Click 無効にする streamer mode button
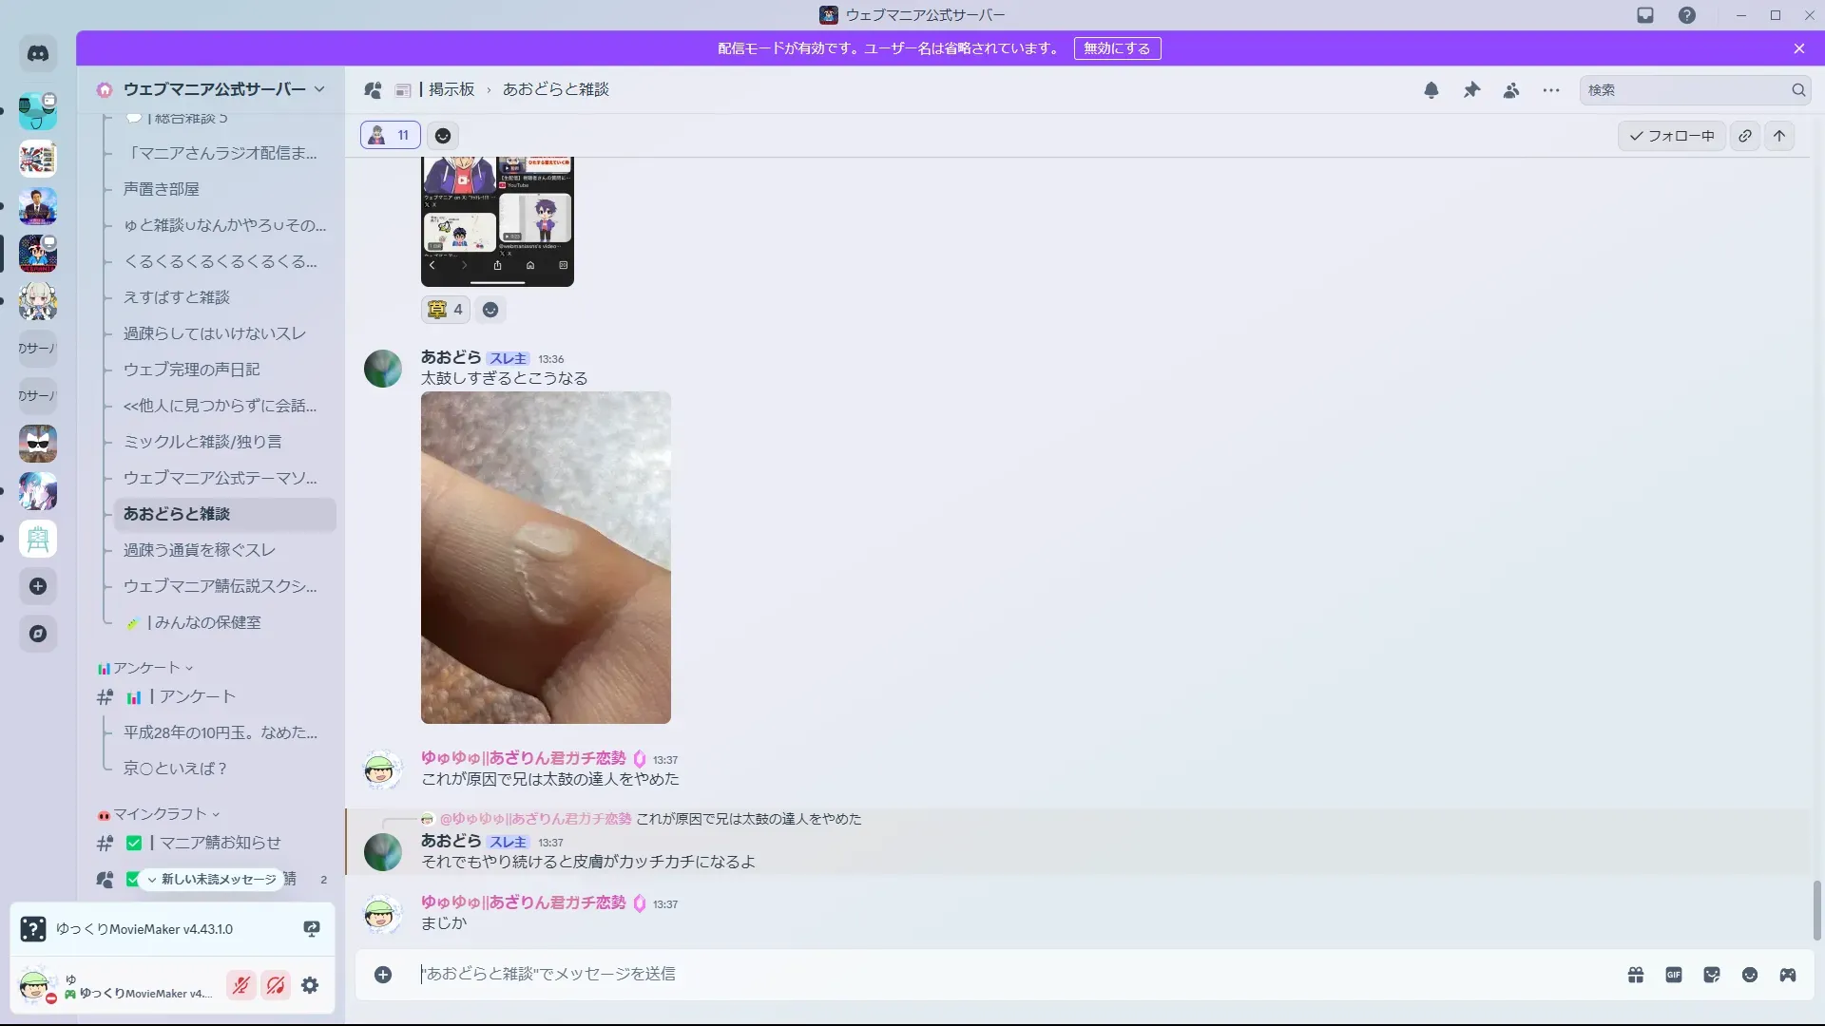Screen dimensions: 1825x1026 [1117, 48]
